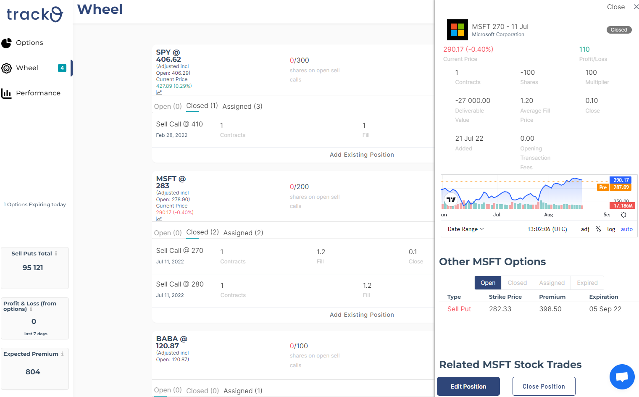Click Add Existing Position under MSFT
This screenshot has height=397, width=639.
point(362,315)
